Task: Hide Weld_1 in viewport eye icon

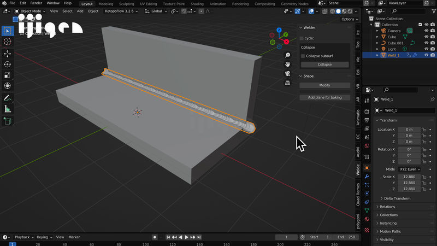Action: [x=427, y=55]
